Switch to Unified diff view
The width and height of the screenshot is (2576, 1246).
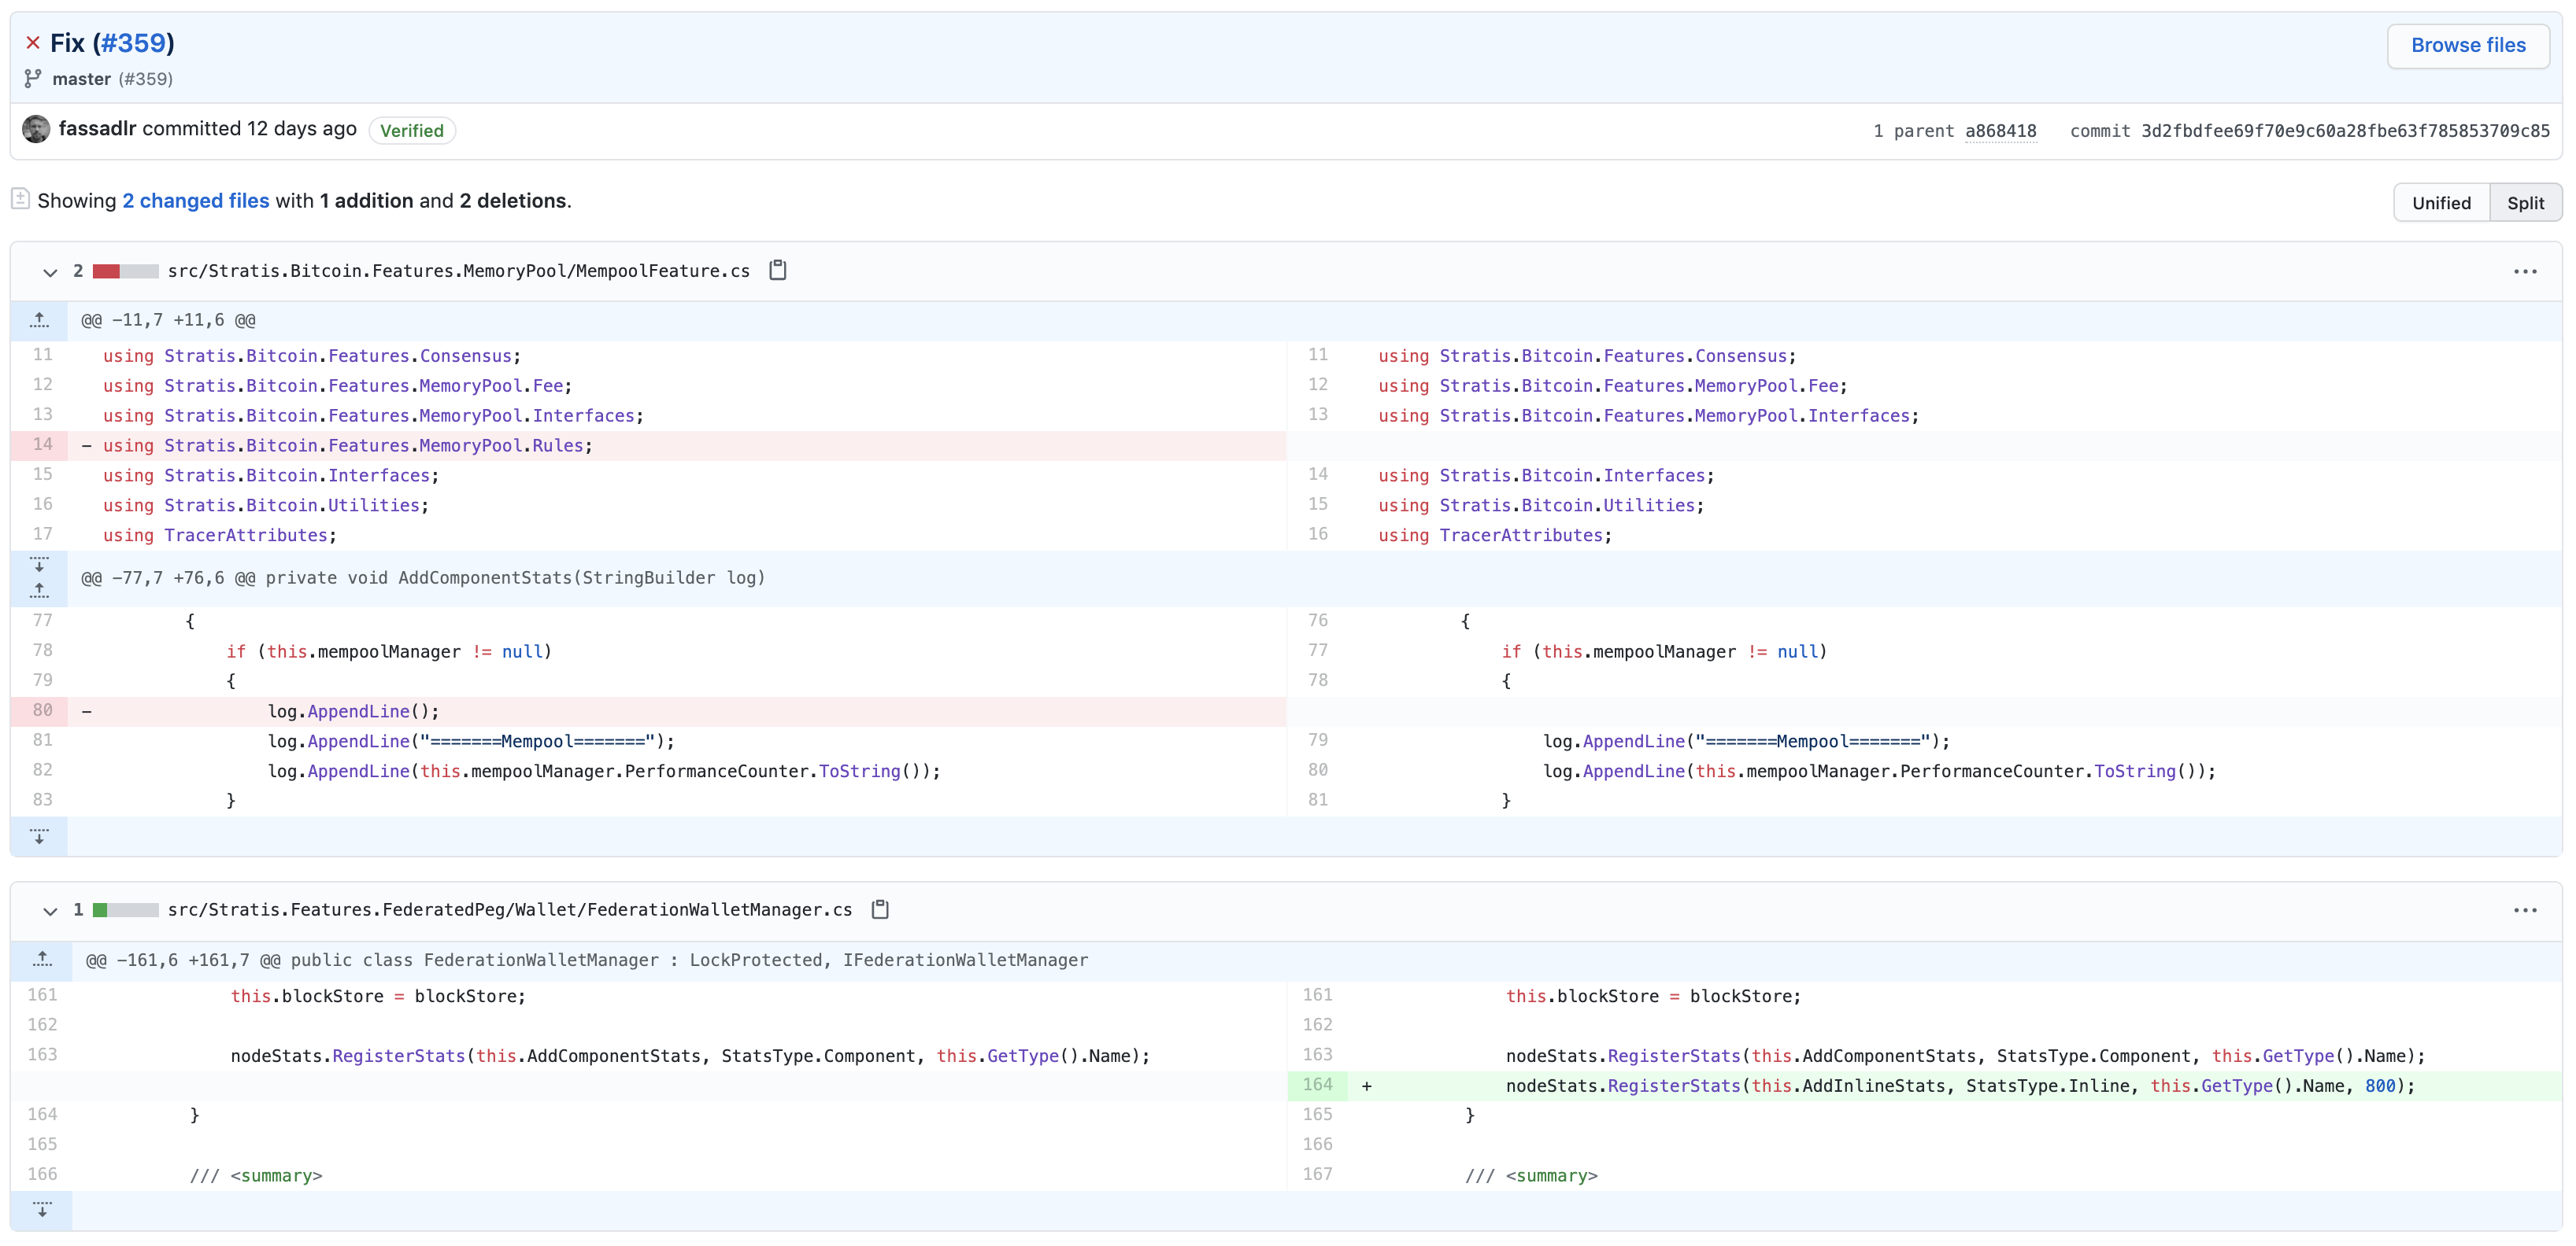point(2440,203)
